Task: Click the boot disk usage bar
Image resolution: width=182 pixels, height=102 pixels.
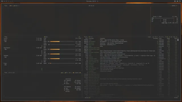Action: pos(63,63)
